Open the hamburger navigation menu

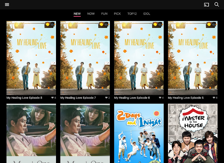(x=7, y=5)
